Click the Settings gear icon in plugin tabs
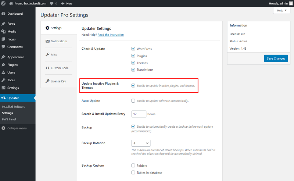The width and height of the screenshot is (294, 181). click(x=47, y=28)
